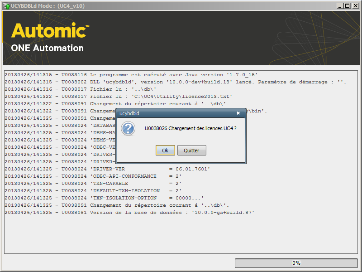The width and height of the screenshot is (362, 272).
Task: Click window title 'UCYBDBLd Mode : (UC4_v10)'
Action: pos(48,6)
